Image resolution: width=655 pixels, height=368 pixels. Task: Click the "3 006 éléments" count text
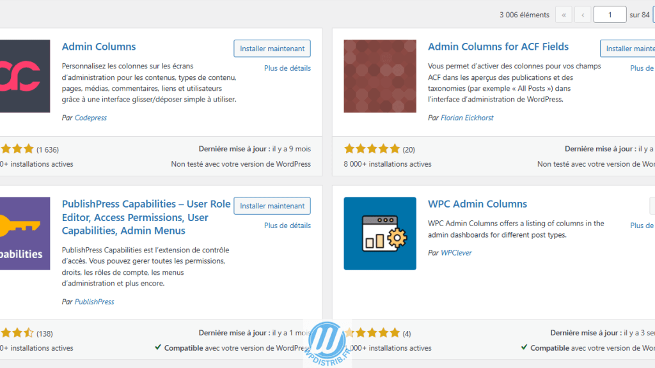pyautogui.click(x=525, y=15)
